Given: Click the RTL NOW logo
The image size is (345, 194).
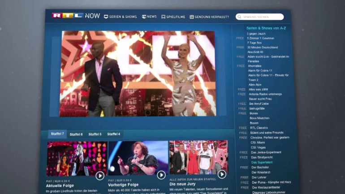Looking at the screenshot, I should click(x=76, y=16).
